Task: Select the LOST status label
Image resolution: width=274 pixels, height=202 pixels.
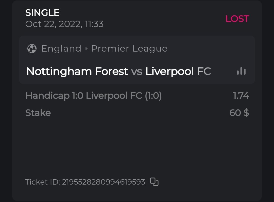Action: (x=237, y=19)
